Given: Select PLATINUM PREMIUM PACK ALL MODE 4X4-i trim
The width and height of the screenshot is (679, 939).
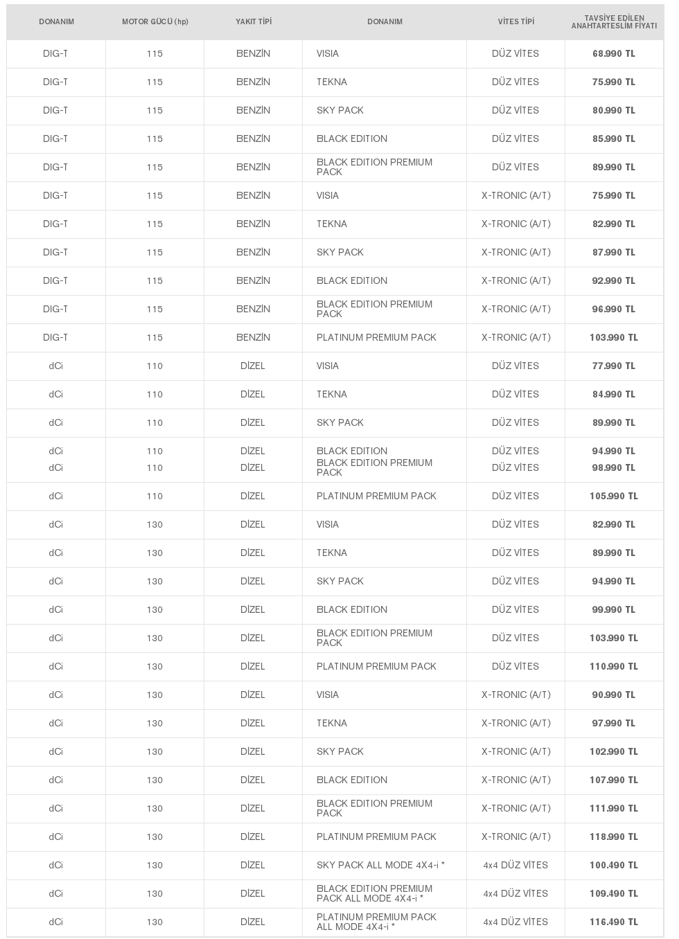Looking at the screenshot, I should coord(376,922).
